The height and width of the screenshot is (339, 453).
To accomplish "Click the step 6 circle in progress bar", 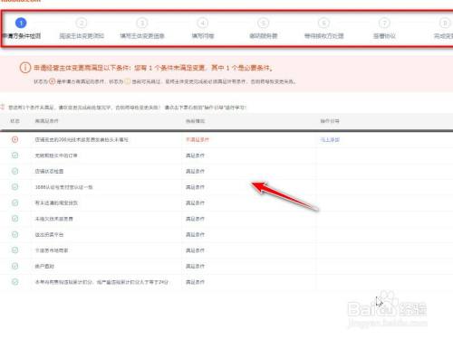I will [323, 23].
